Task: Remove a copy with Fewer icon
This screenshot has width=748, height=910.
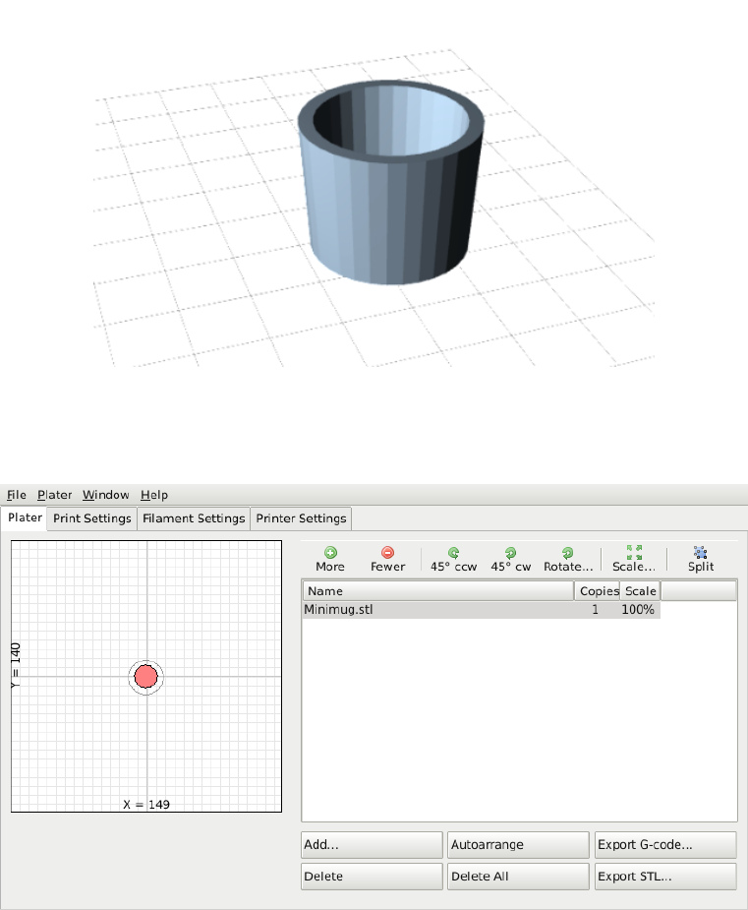Action: tap(387, 559)
